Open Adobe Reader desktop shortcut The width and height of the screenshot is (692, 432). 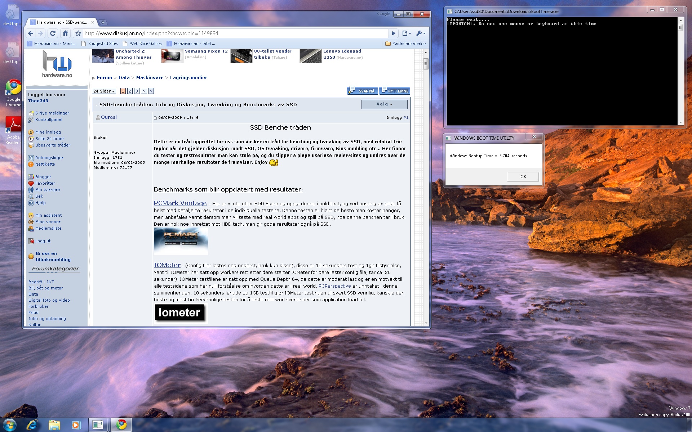[13, 131]
